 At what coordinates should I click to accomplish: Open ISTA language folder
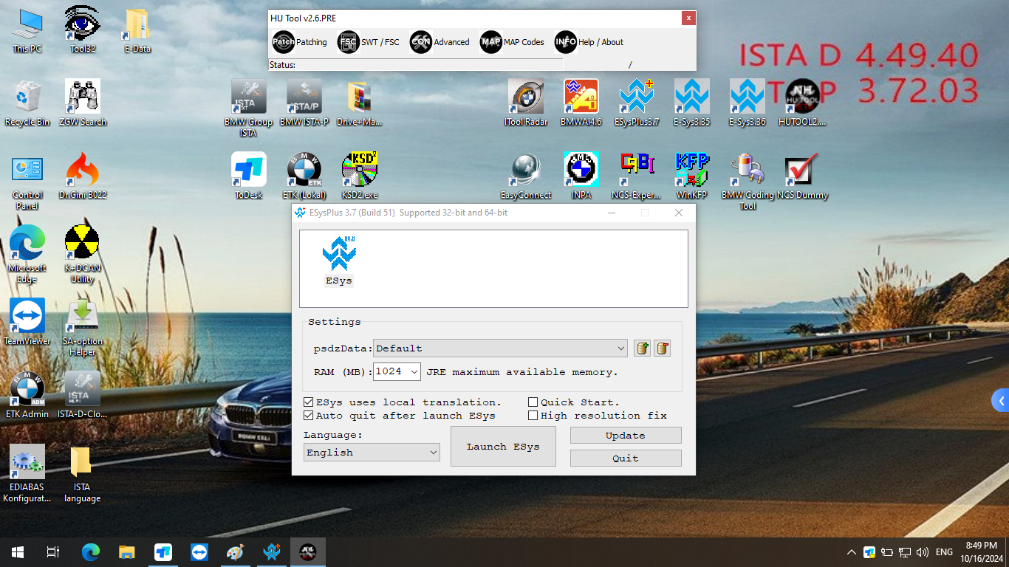pos(83,474)
